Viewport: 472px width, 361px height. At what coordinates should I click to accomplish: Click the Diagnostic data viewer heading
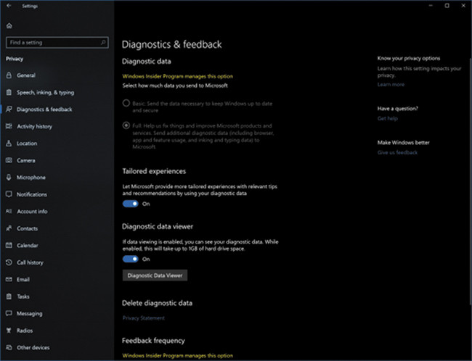click(158, 227)
